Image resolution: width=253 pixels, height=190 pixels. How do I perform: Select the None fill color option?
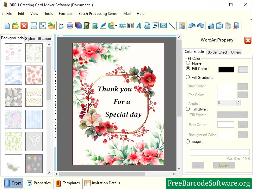point(188,63)
